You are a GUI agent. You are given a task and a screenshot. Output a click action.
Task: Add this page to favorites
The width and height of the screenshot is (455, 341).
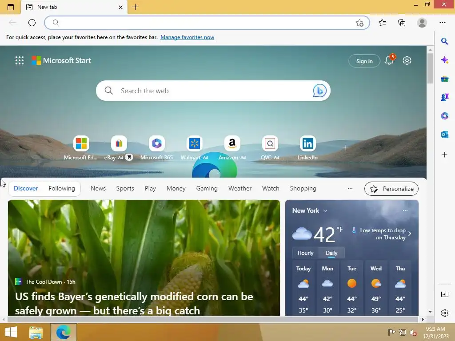[x=359, y=23]
